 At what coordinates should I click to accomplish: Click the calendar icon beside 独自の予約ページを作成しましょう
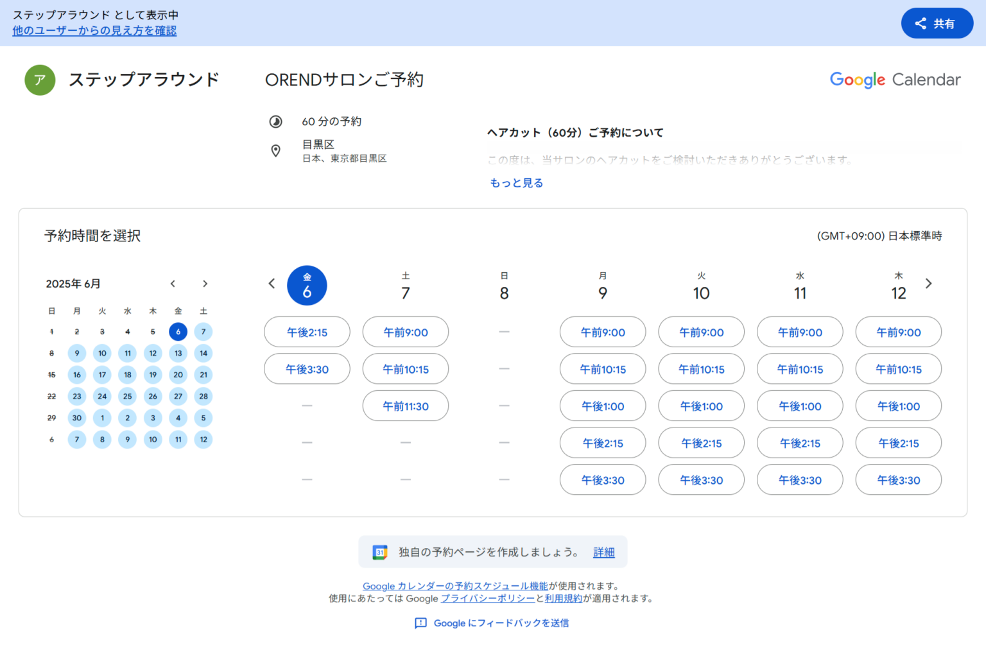click(x=379, y=551)
